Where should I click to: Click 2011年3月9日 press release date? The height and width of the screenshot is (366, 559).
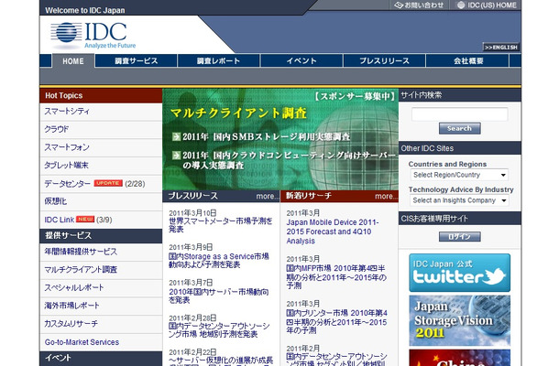click(191, 247)
